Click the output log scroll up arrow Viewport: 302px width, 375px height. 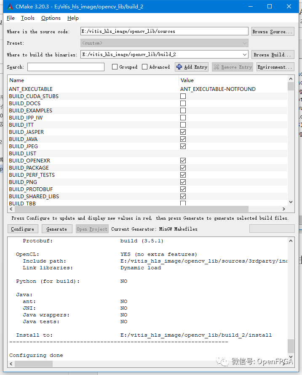point(291,241)
